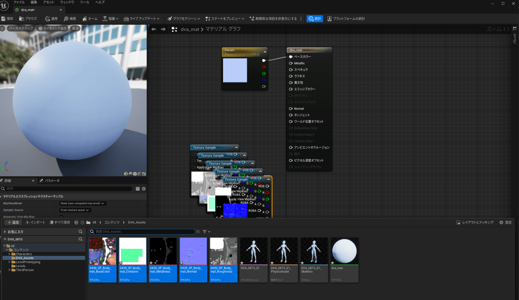This screenshot has width=519, height=300.
Task: Click the Param node light blue color swatch
Action: (235, 70)
